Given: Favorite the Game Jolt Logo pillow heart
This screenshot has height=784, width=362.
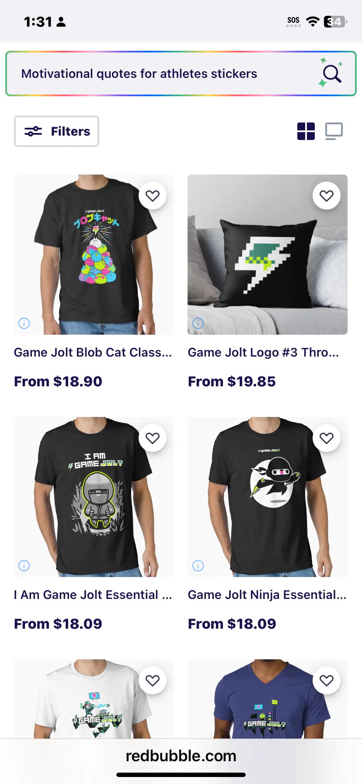Looking at the screenshot, I should (327, 196).
